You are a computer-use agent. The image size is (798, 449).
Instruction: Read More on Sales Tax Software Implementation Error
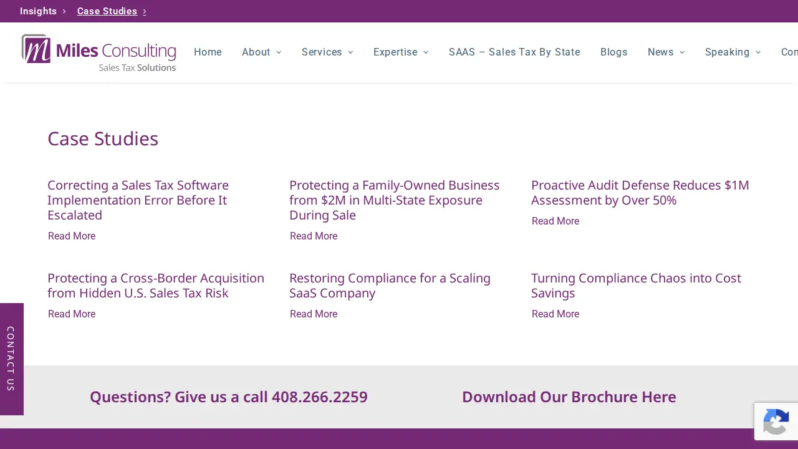(72, 236)
